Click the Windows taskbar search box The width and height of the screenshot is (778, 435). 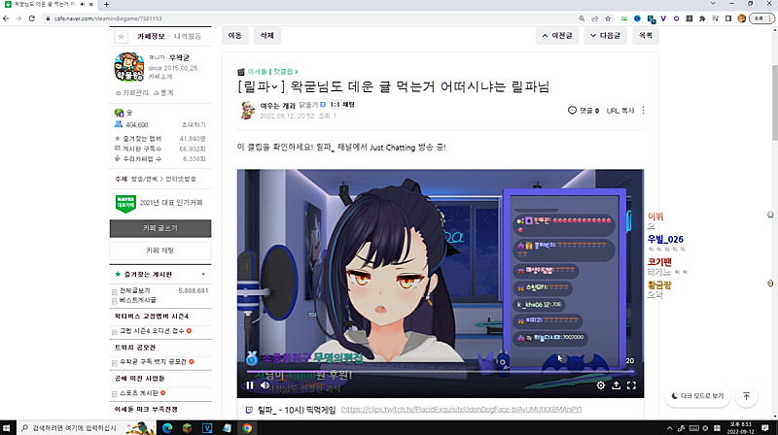click(x=87, y=428)
